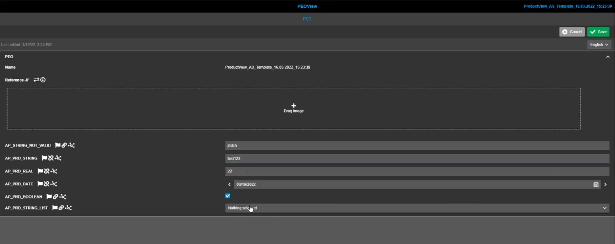Open the English language dropdown

coord(599,44)
